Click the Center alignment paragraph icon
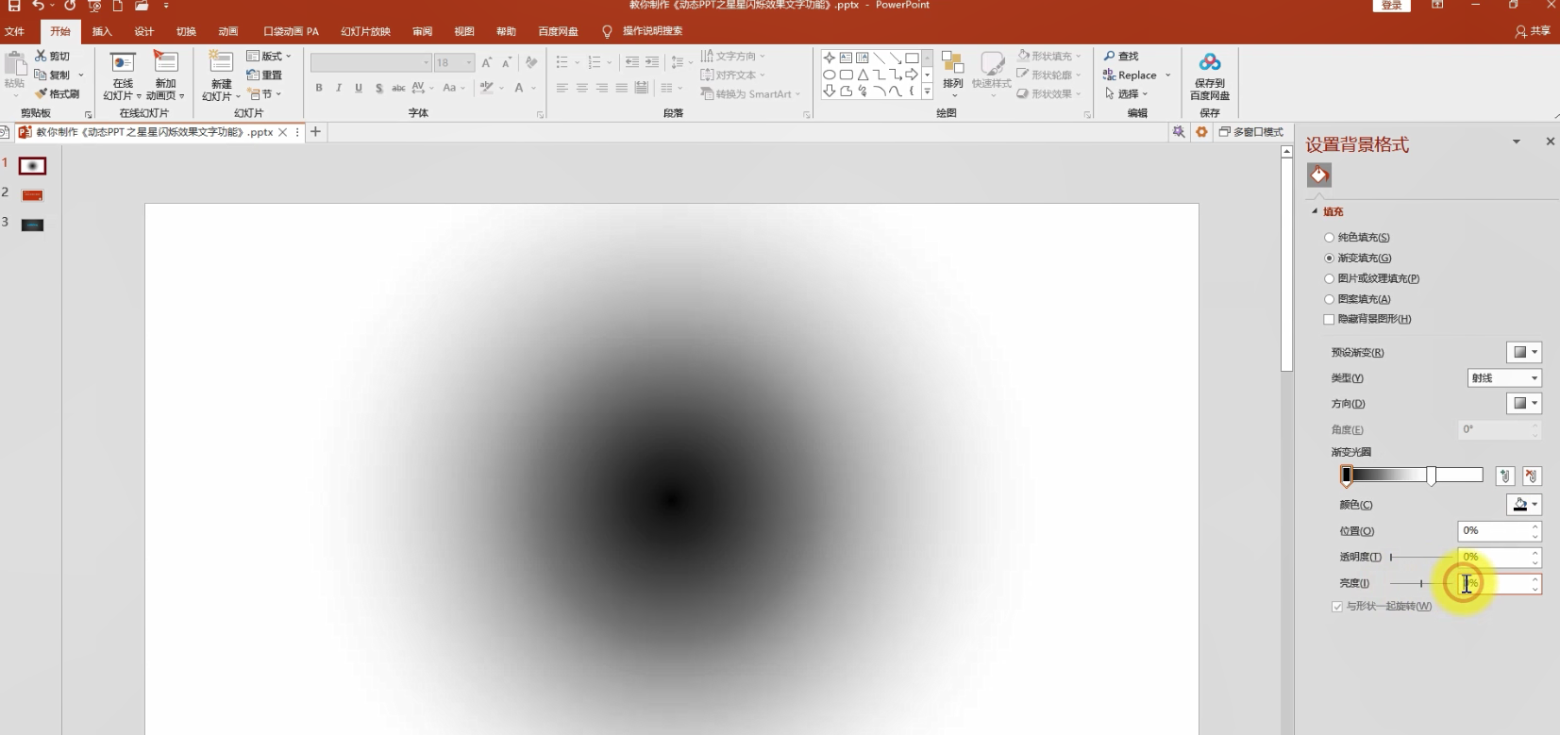The height and width of the screenshot is (735, 1560). coord(582,88)
